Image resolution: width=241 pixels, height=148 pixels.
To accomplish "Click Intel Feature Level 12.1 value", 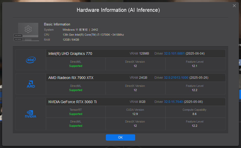I will [x=194, y=66].
